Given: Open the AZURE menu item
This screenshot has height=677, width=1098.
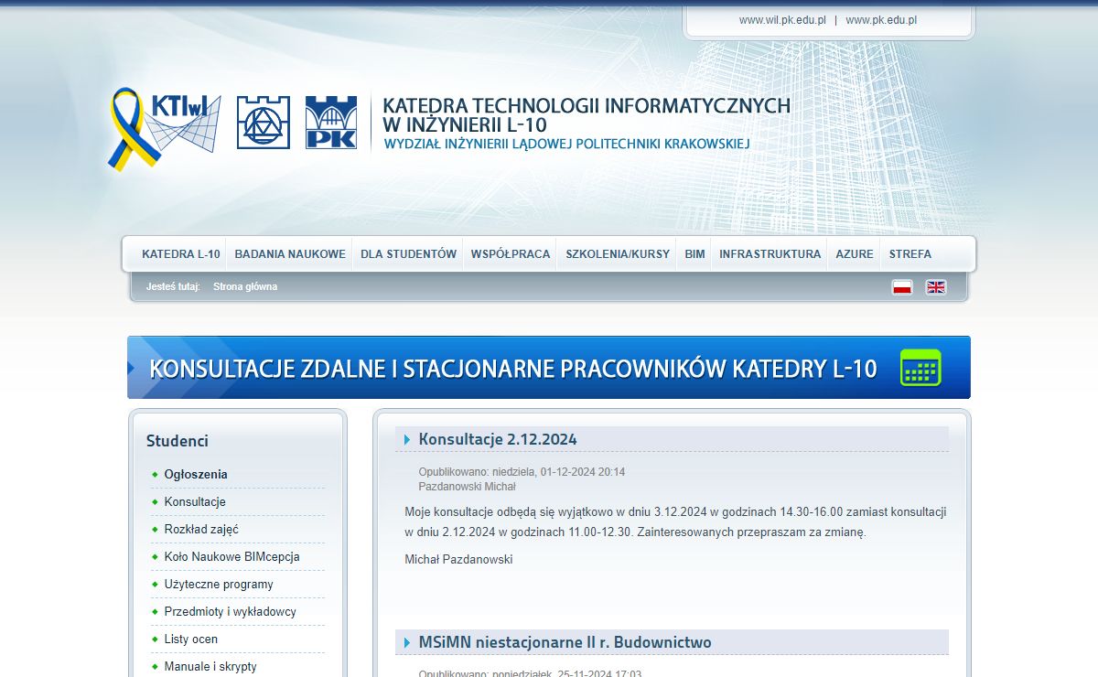Looking at the screenshot, I should 854,254.
